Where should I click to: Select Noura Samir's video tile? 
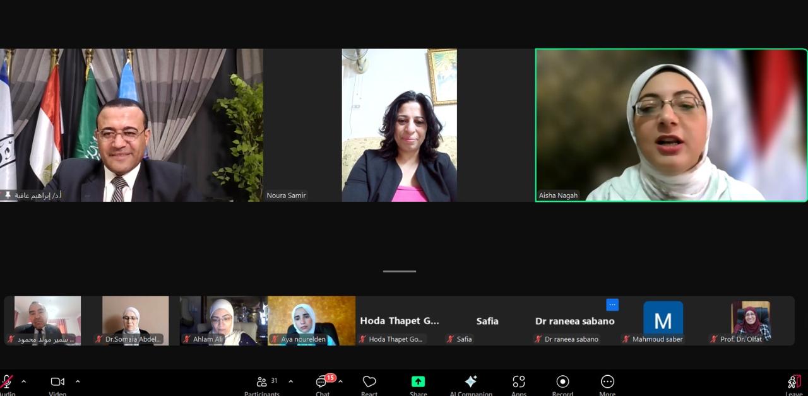pos(399,125)
